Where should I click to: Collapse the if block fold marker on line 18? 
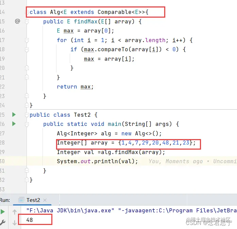27,50
